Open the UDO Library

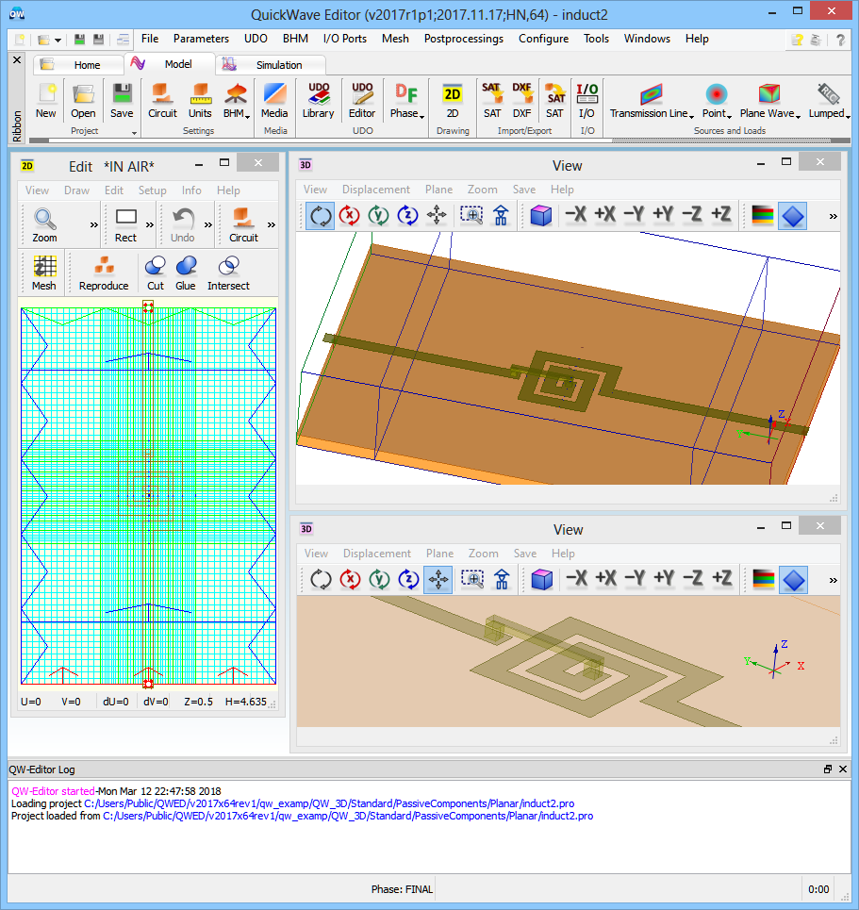(x=318, y=100)
